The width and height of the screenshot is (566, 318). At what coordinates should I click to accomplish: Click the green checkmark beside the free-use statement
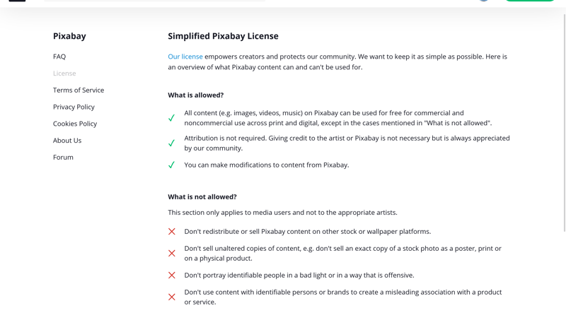tap(171, 118)
